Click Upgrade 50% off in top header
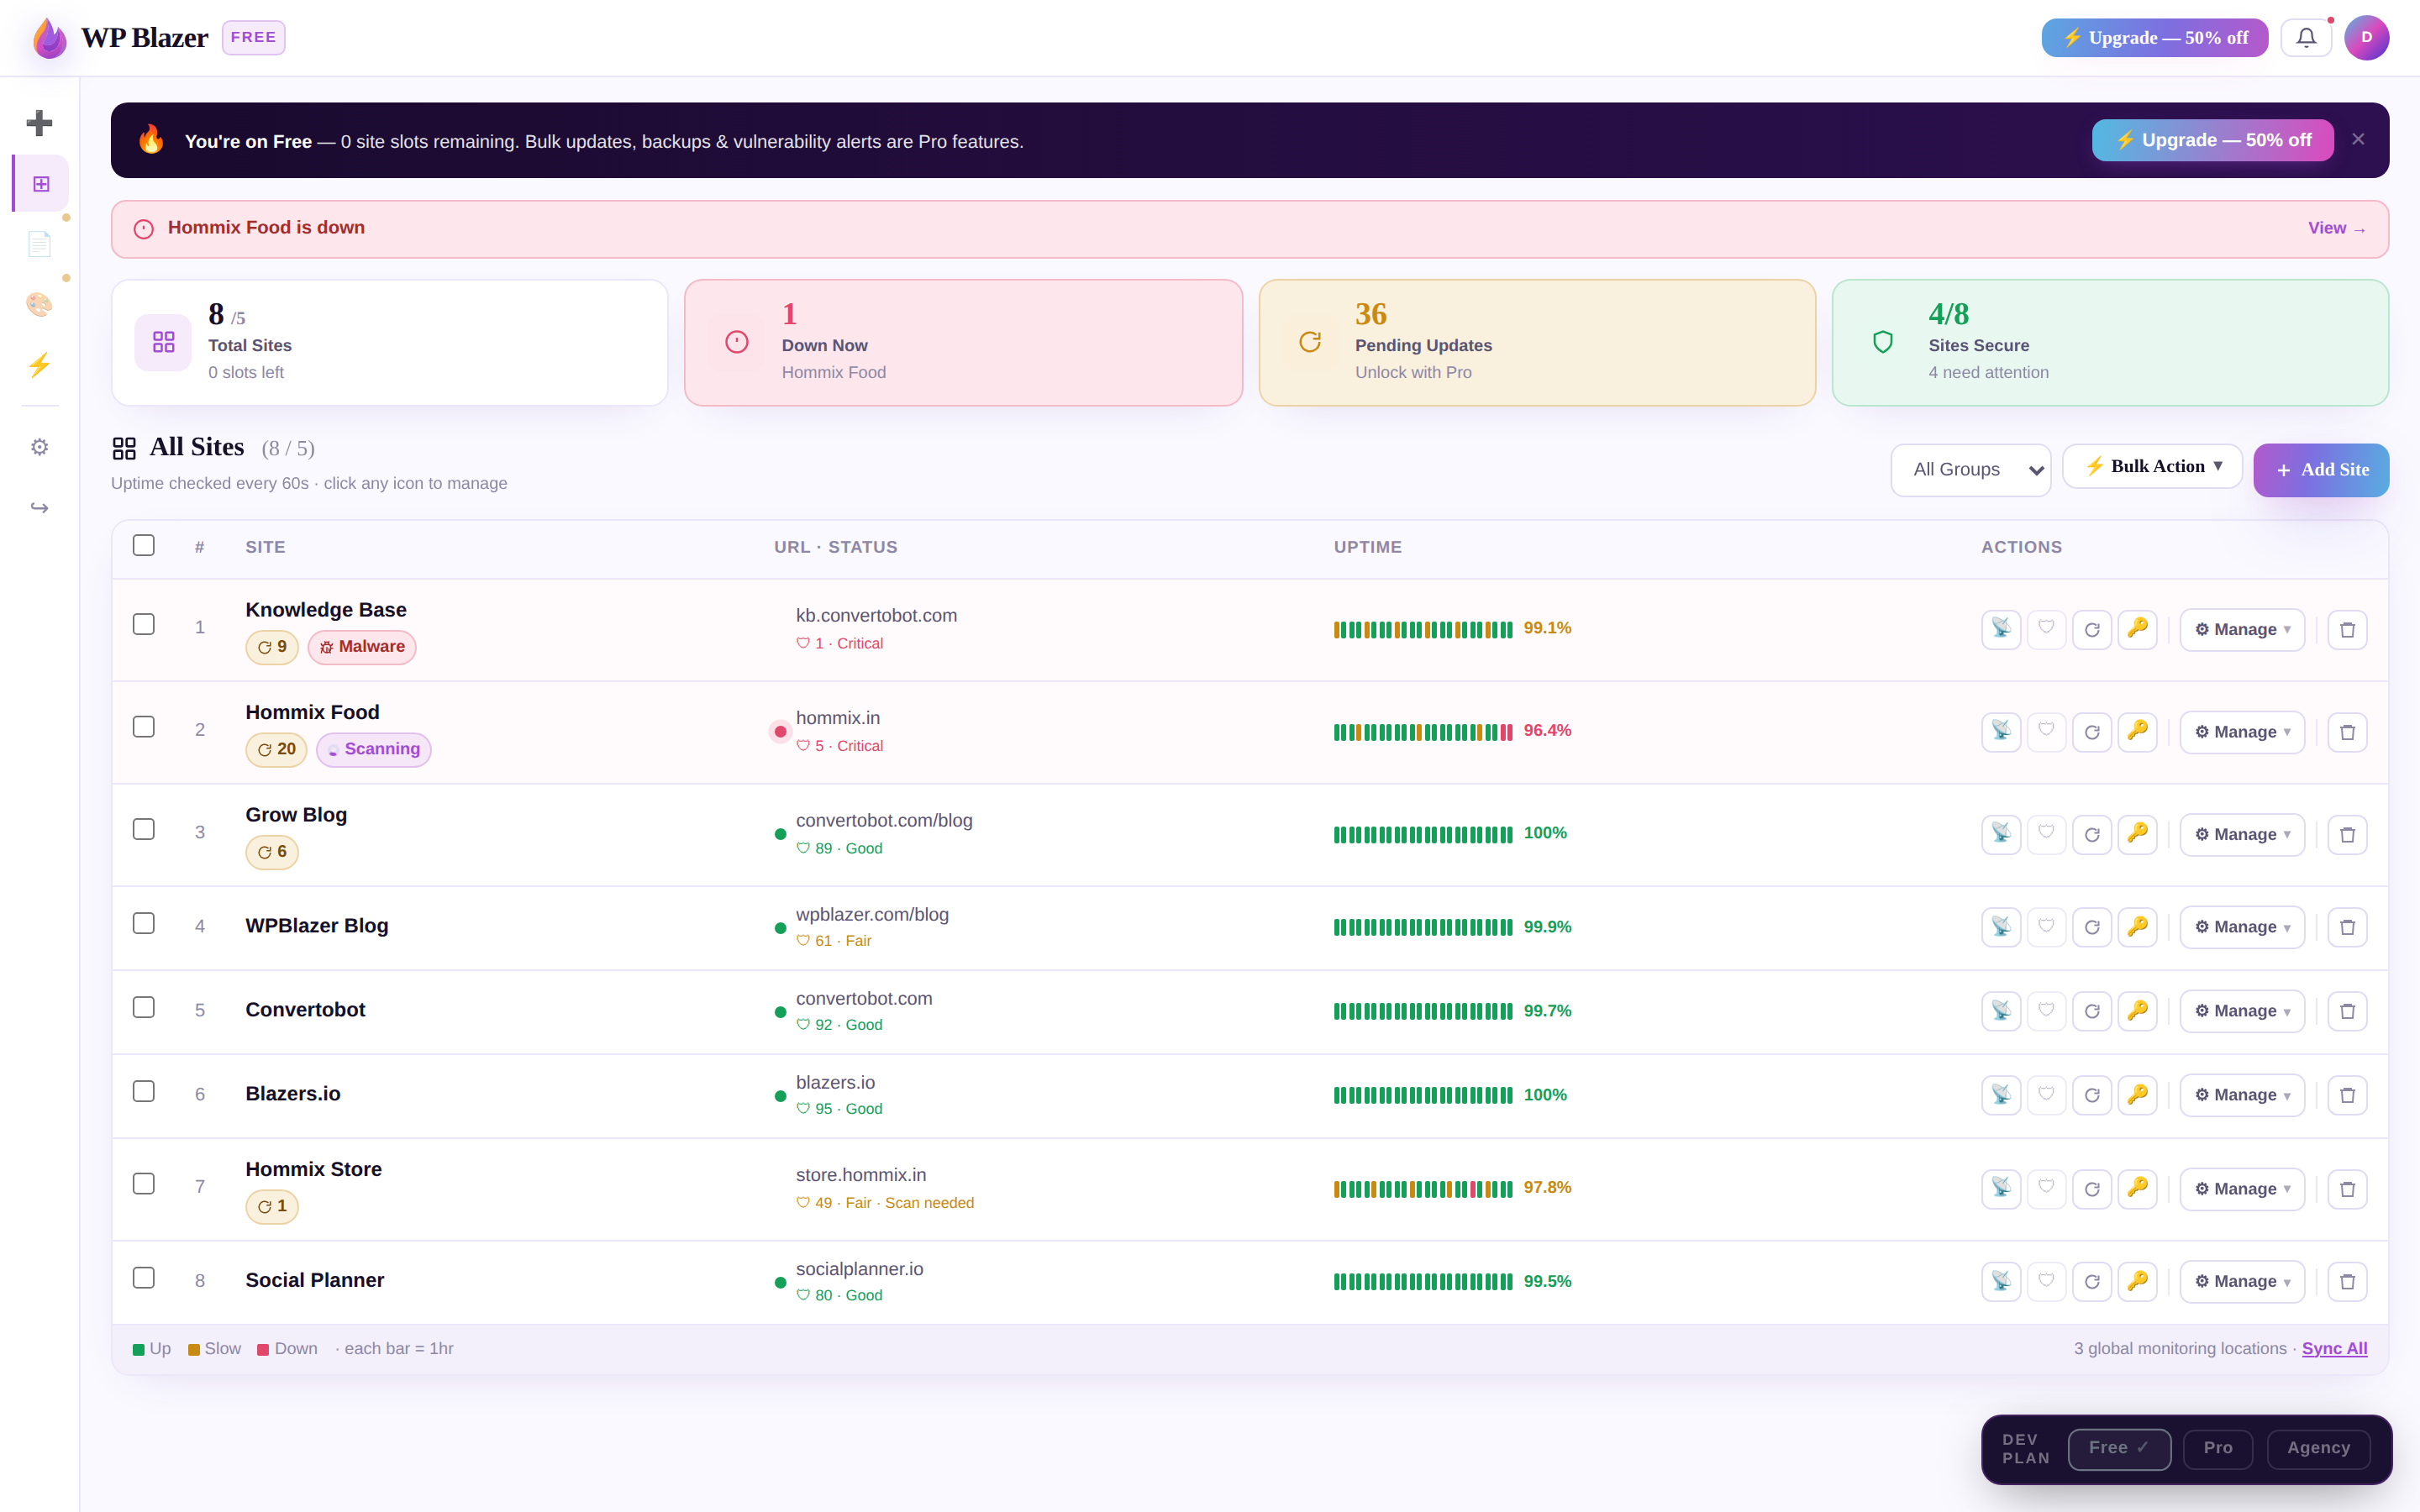Viewport: 2420px width, 1512px height. click(2154, 38)
